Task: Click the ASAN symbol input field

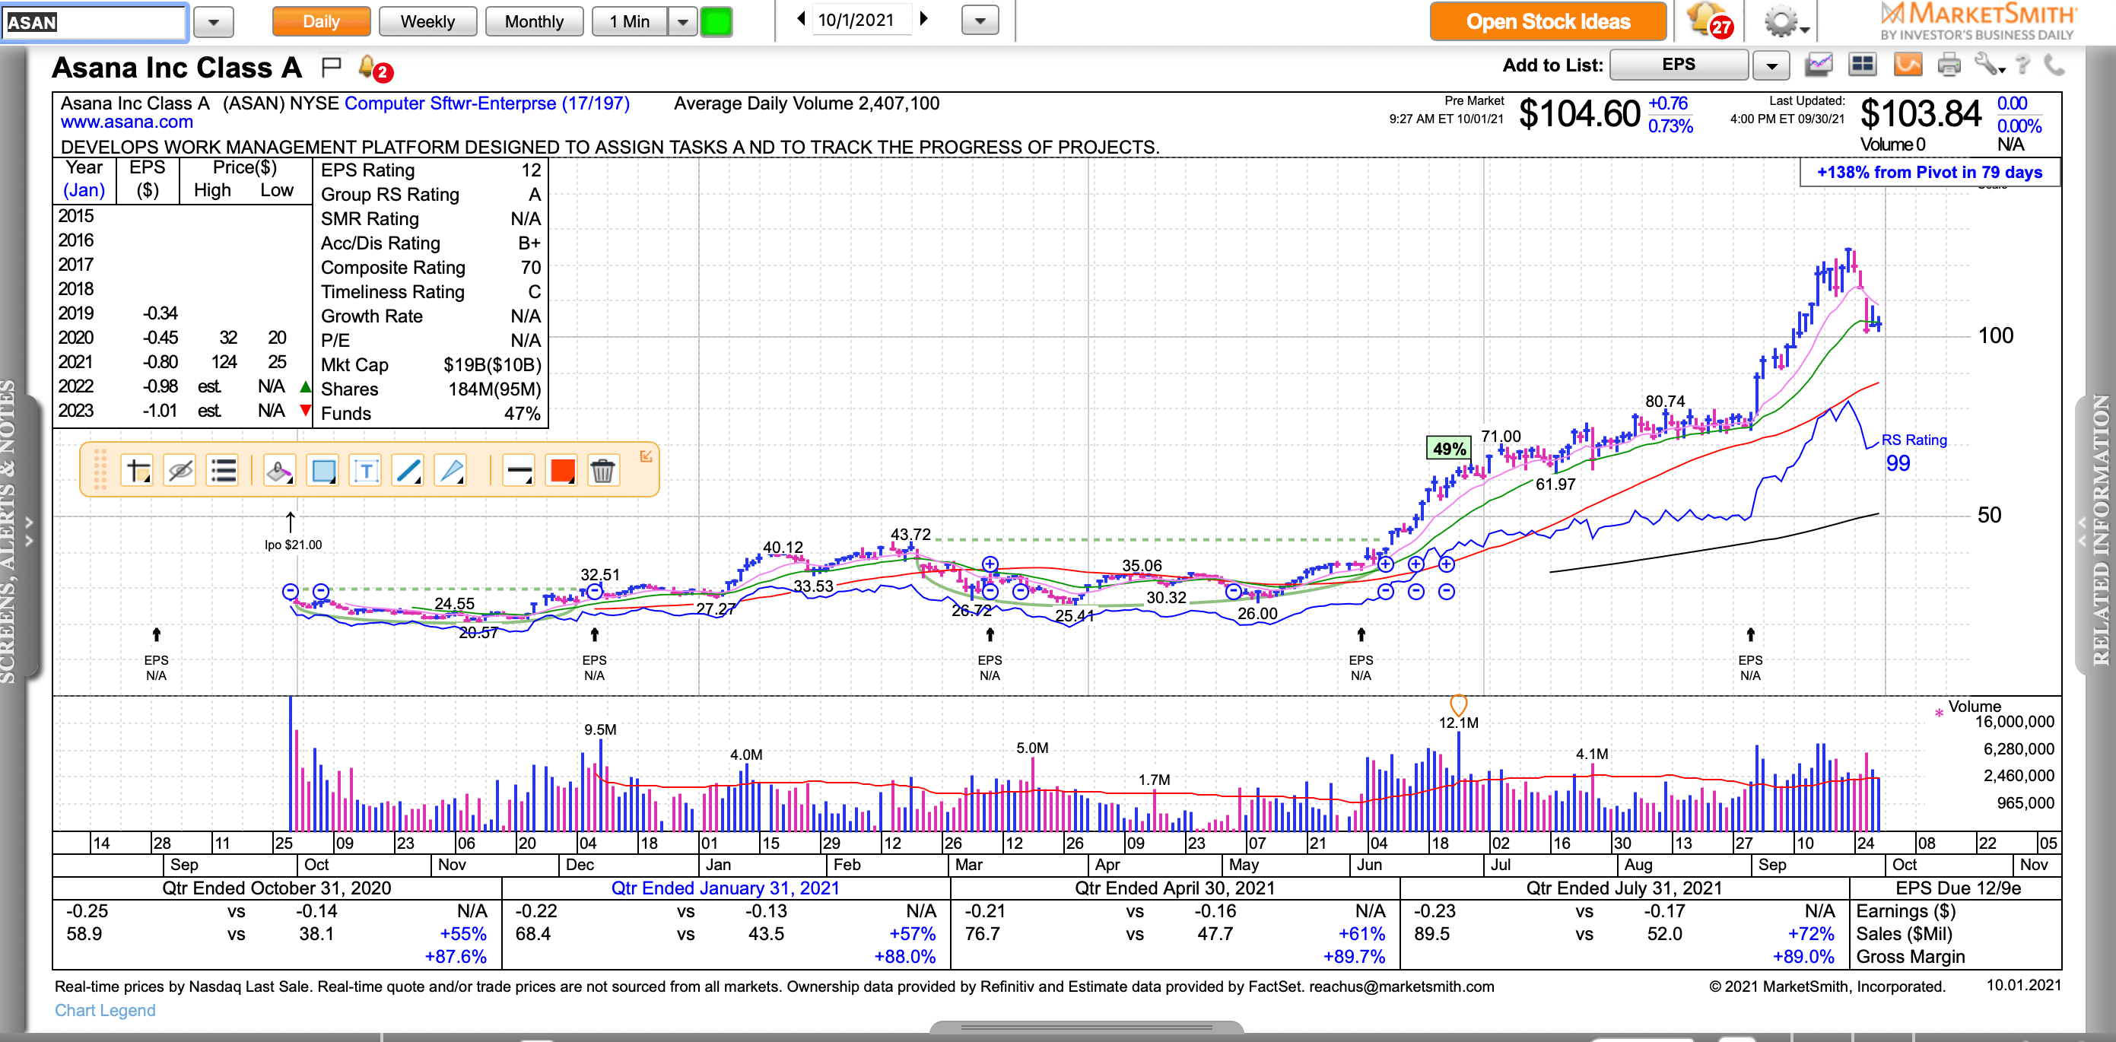Action: (95, 21)
